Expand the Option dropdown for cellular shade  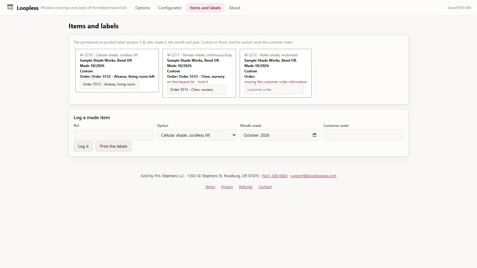click(x=197, y=135)
